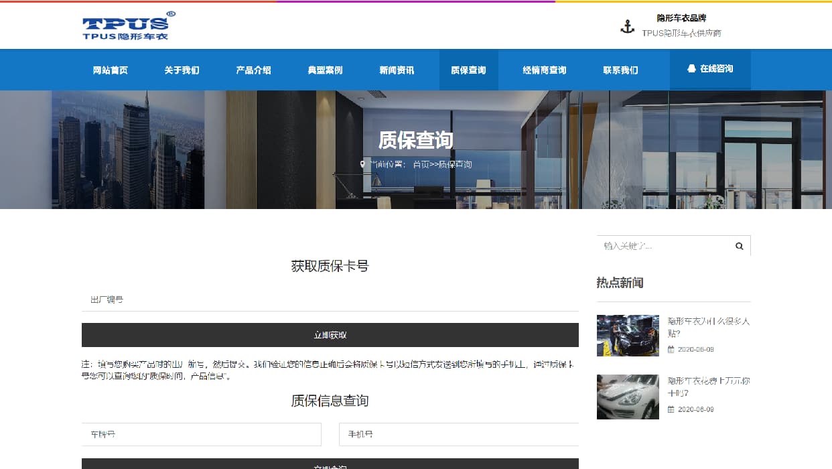Open the news article 隐形车衣为什么很多人贴
The width and height of the screenshot is (832, 469).
[709, 327]
